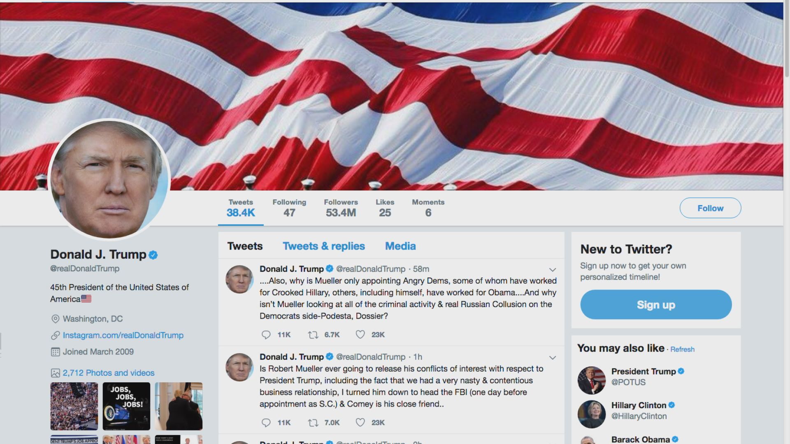The image size is (790, 444).
Task: Retweet the Angry Dems tweet
Action: click(x=313, y=335)
